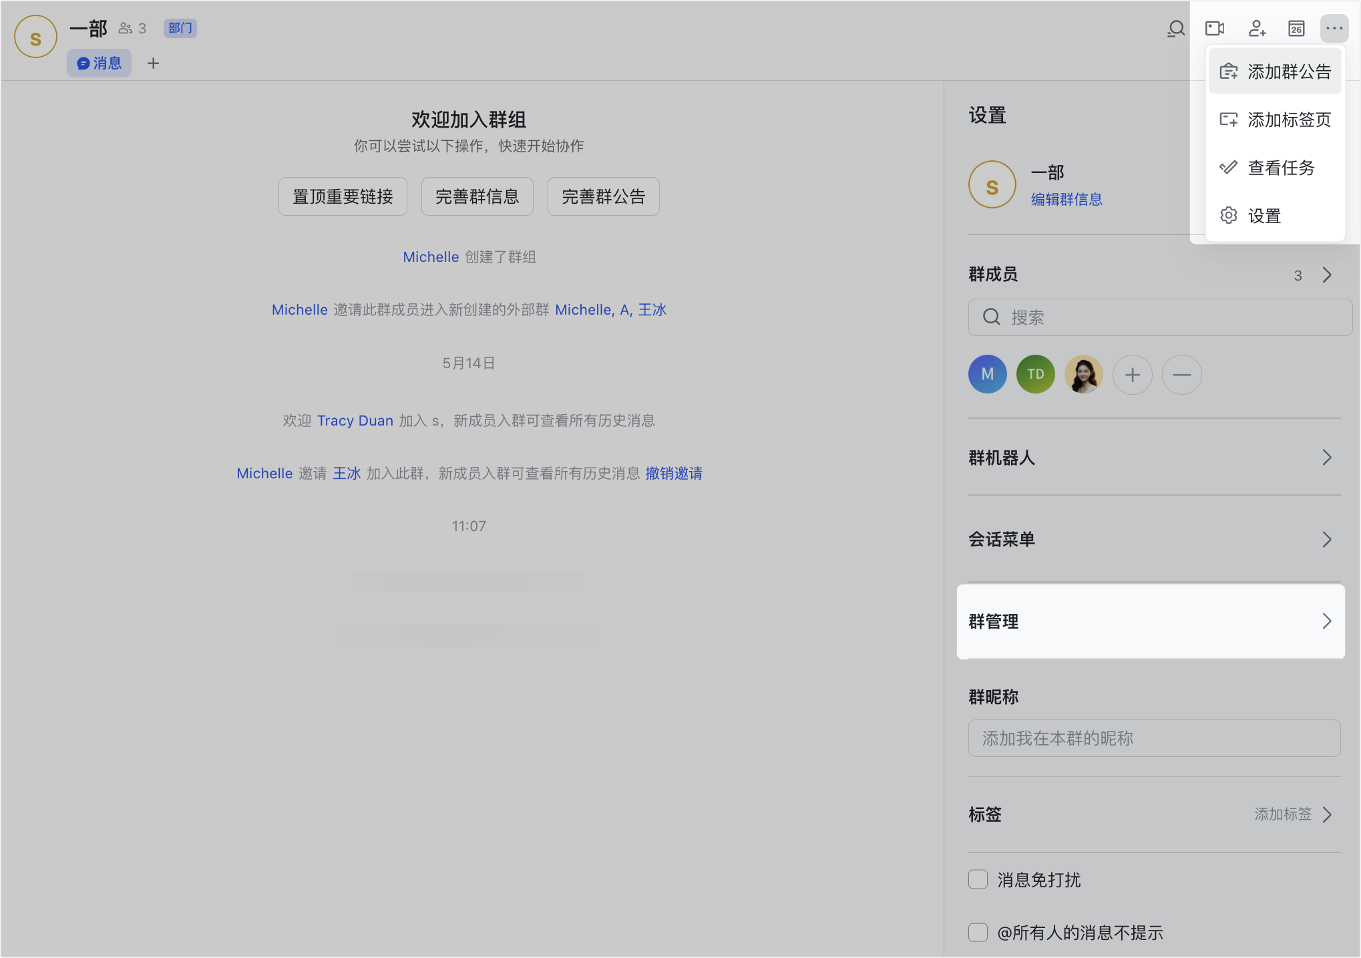Screen dimensions: 1361x958
Task: Switch to the 消息 tab
Action: coord(100,63)
